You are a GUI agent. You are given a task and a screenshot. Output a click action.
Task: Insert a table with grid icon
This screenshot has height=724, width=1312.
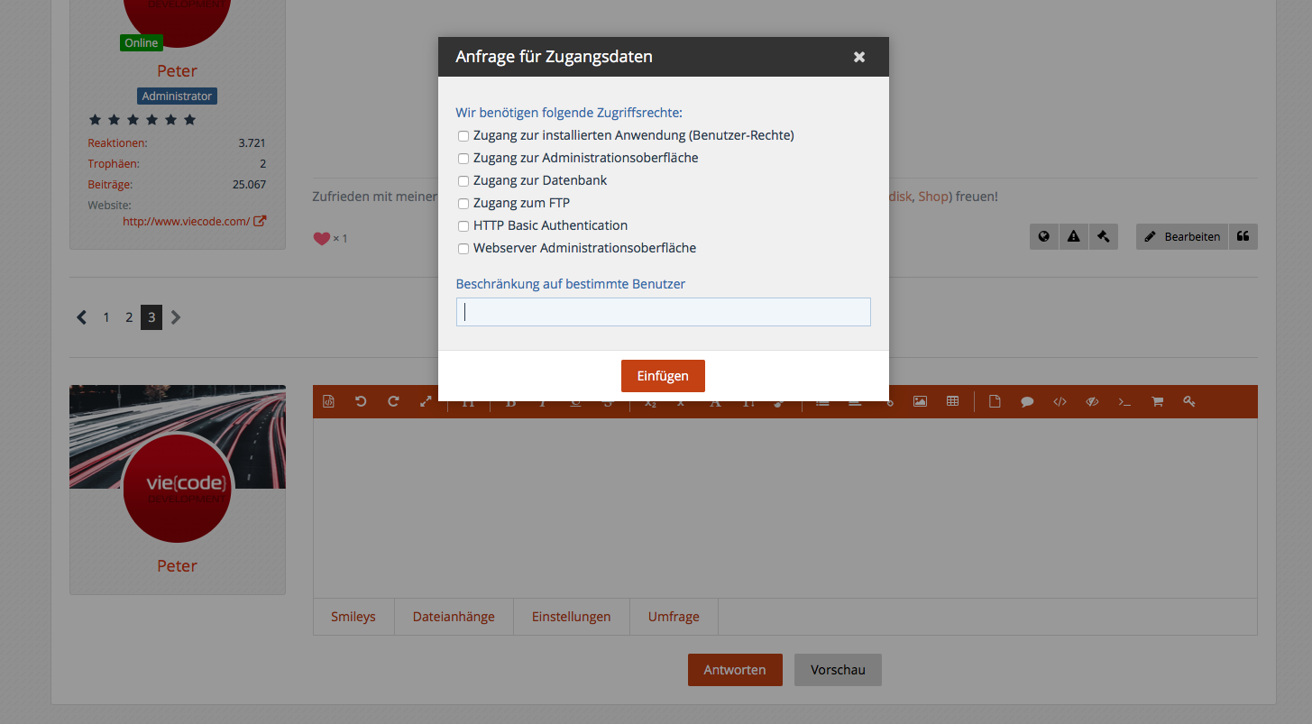[952, 402]
